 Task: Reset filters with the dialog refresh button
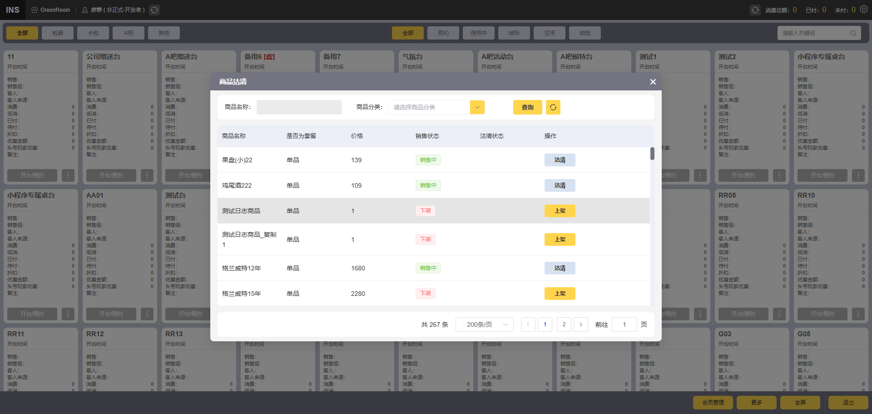(x=553, y=107)
